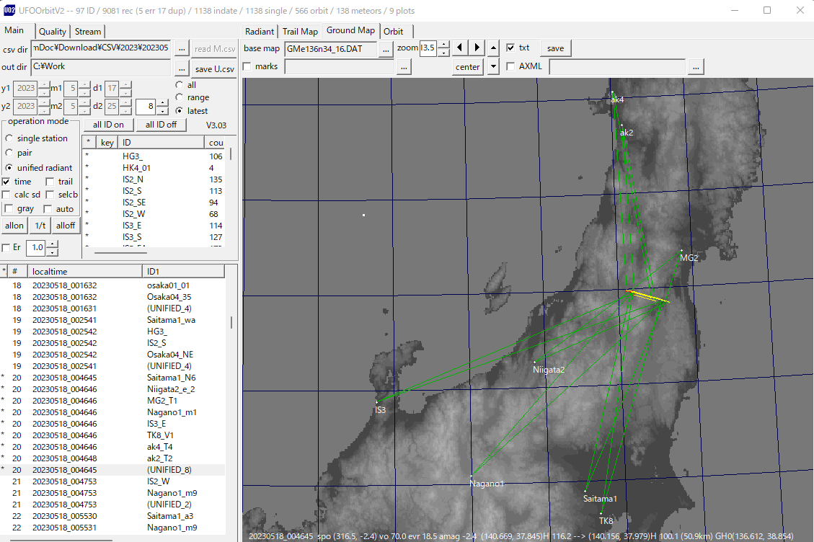Click the ID list vertical scrollbar

click(x=231, y=197)
